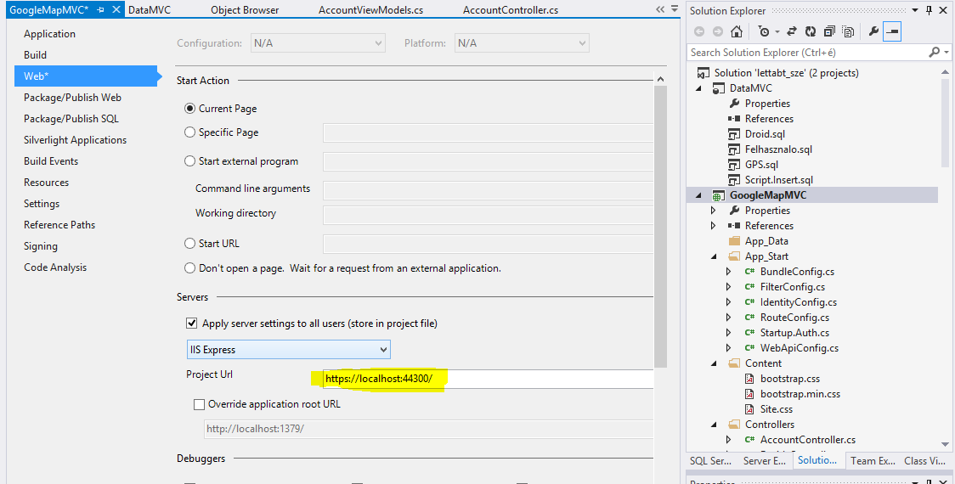This screenshot has height=484, width=955.
Task: Select Script.Insert.sql in Solution Explorer
Action: 778,180
